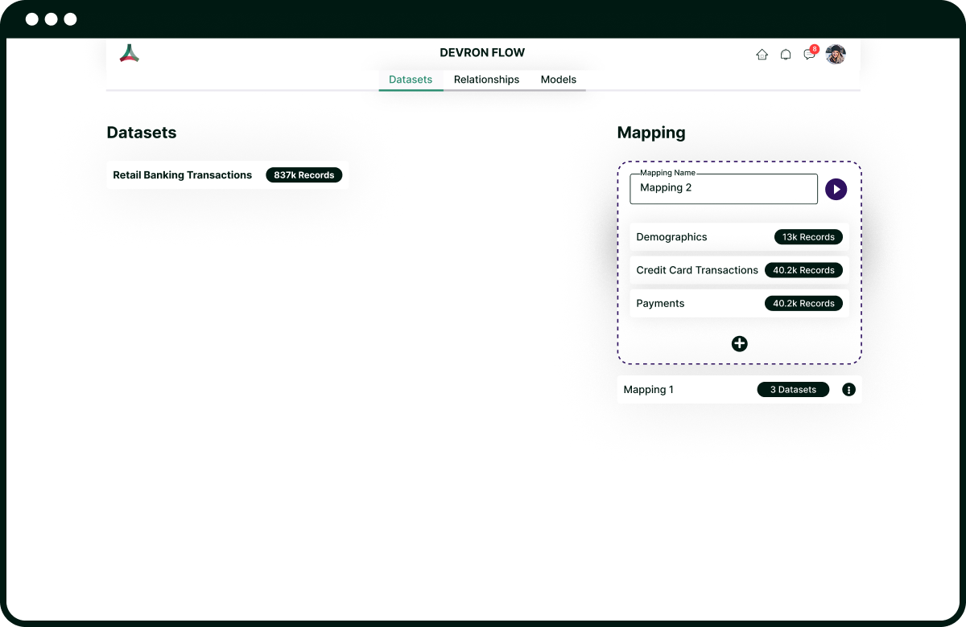Switch to the Relationships tab

486,80
